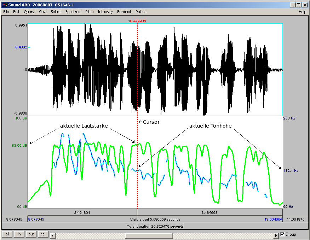Minimize the Sound window
Screen dimensions: 310x240
pos(293,5)
